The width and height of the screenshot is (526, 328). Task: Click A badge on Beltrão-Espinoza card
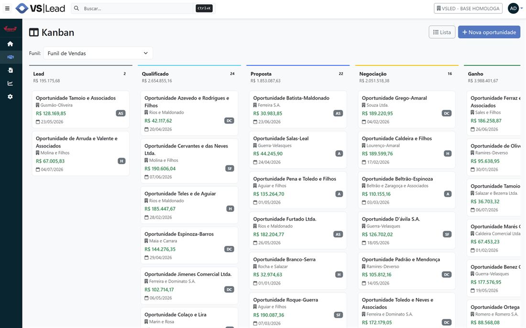(x=448, y=194)
